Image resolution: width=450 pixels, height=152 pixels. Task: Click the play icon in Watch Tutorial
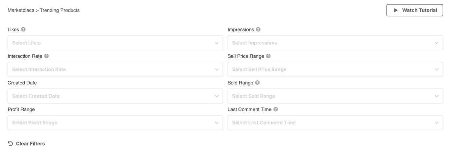[396, 10]
